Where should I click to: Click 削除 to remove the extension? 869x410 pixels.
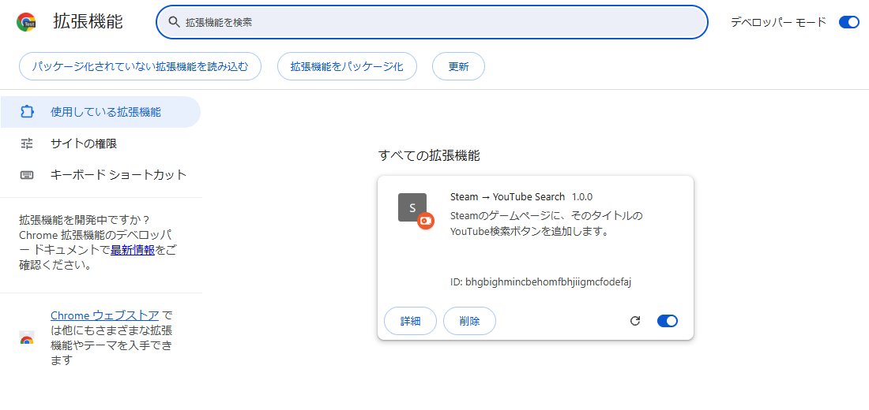click(469, 321)
